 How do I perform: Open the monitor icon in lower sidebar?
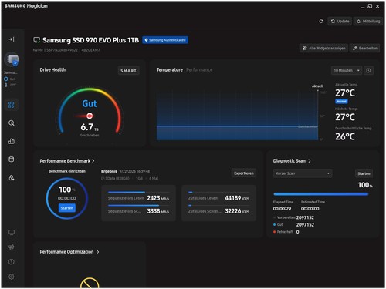[12, 233]
